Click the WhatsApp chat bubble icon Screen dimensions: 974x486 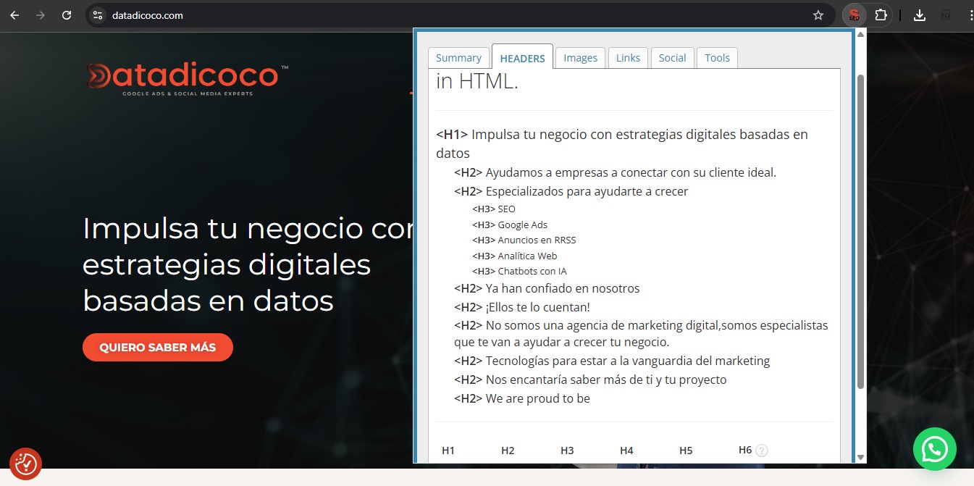(x=934, y=449)
